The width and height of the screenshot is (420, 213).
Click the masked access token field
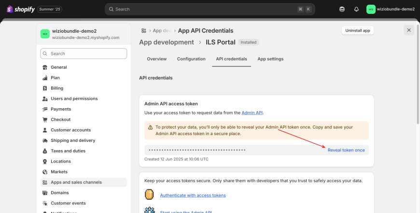256,150
